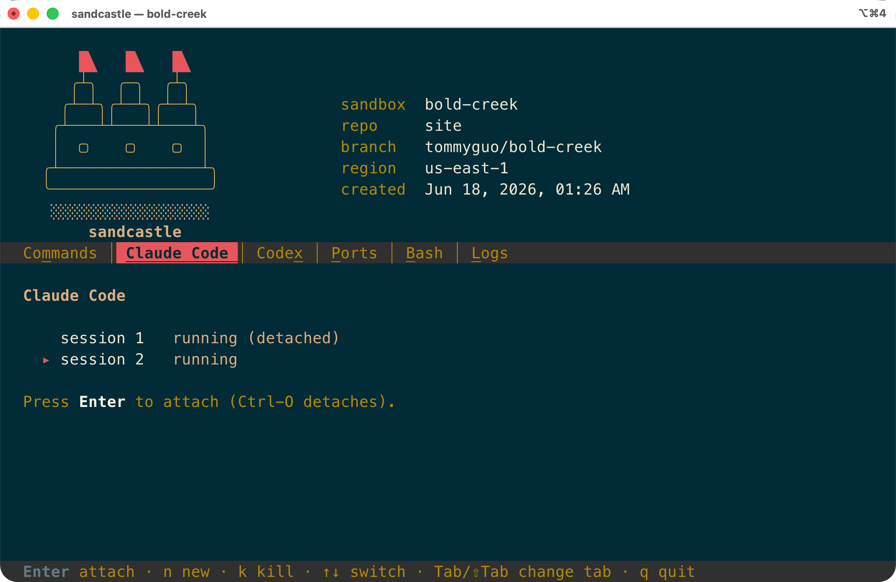The image size is (896, 582).
Task: Click the repo value site
Action: point(443,126)
